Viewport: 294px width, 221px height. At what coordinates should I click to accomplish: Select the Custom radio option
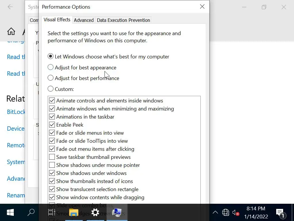pyautogui.click(x=61, y=89)
